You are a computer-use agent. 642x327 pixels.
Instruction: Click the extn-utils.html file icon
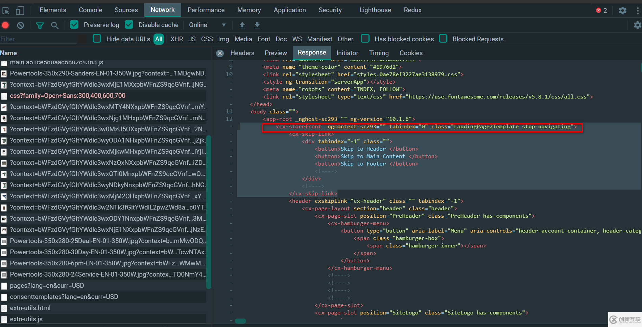(x=4, y=308)
